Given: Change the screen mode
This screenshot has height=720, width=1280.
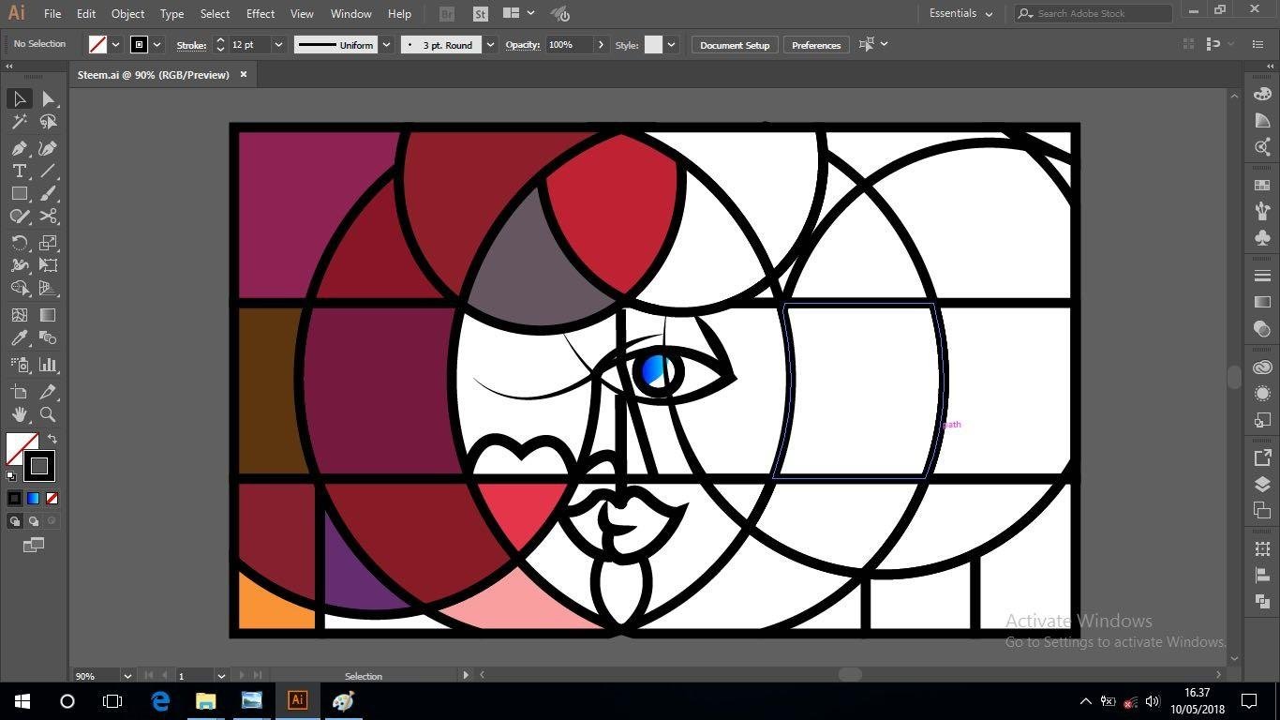Looking at the screenshot, I should click(x=34, y=545).
